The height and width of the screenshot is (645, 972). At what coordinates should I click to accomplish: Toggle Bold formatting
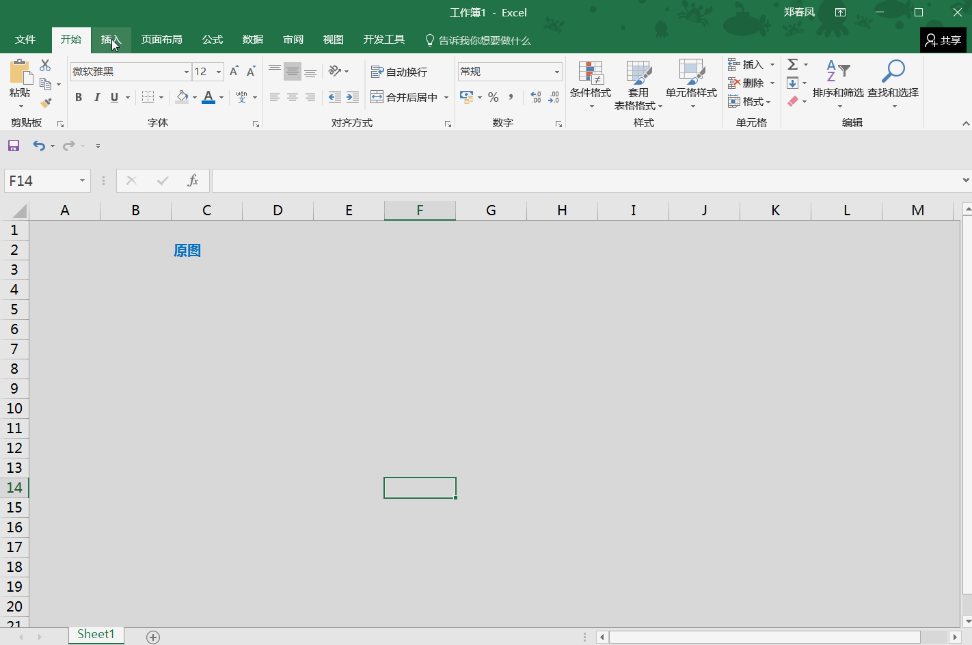click(79, 97)
